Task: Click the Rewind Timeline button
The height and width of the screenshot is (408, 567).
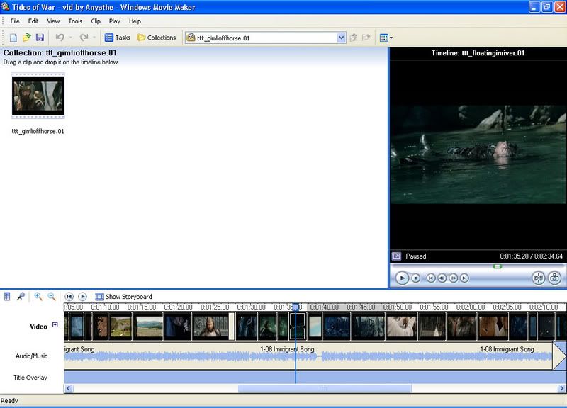Action: (69, 297)
